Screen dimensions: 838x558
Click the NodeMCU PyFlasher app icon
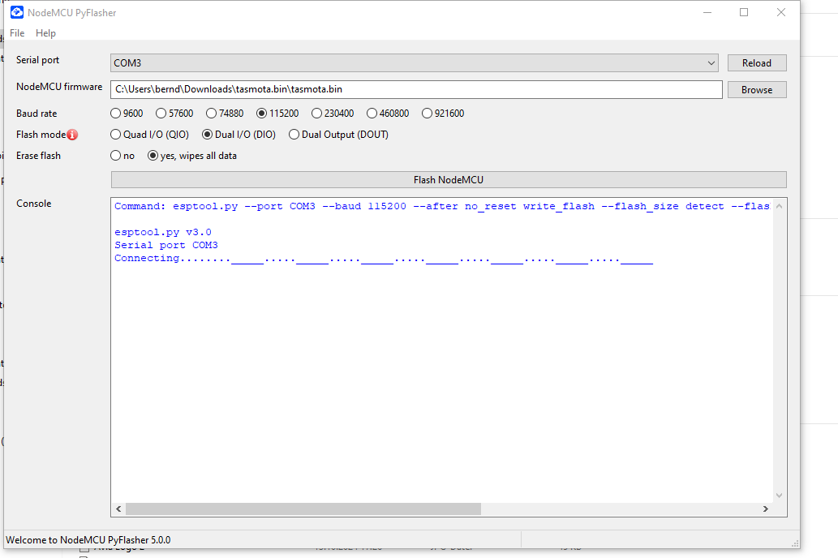click(16, 12)
